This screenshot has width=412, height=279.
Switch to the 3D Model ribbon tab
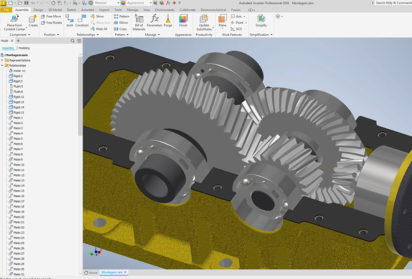[55, 10]
